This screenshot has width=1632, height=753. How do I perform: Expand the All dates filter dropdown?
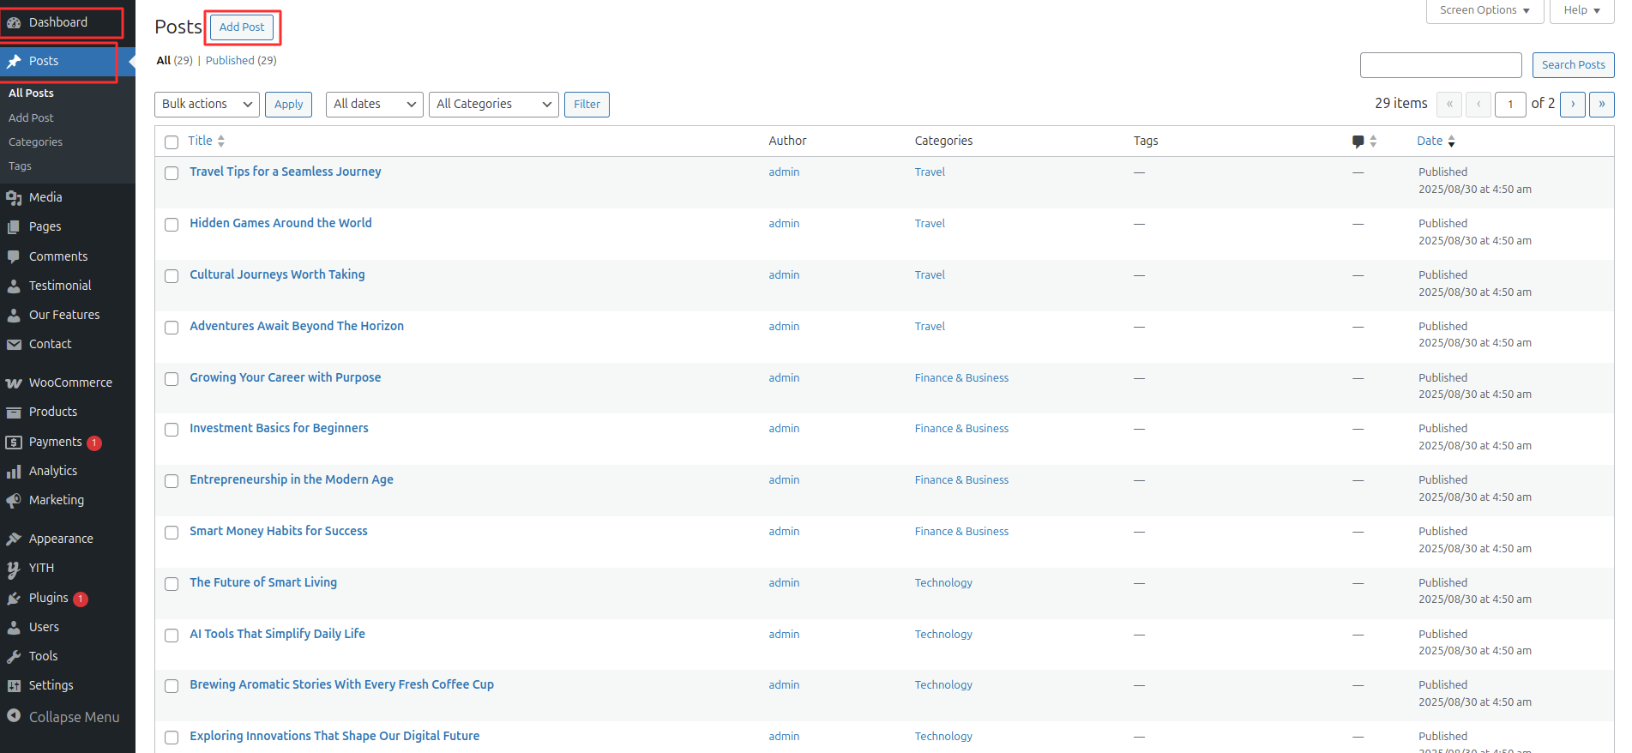click(374, 105)
